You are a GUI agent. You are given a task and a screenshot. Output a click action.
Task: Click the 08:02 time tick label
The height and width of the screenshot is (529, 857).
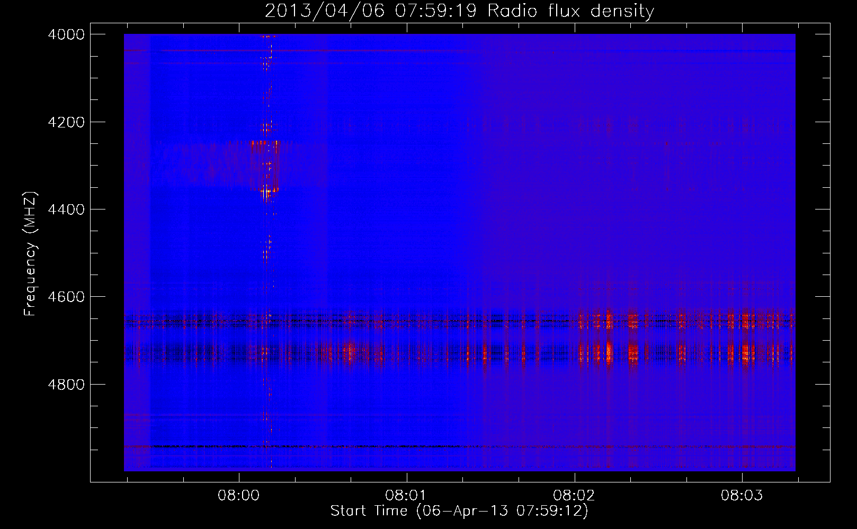[574, 496]
